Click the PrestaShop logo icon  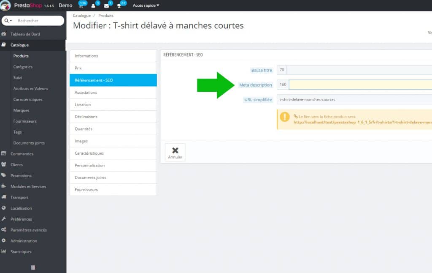point(5,5)
